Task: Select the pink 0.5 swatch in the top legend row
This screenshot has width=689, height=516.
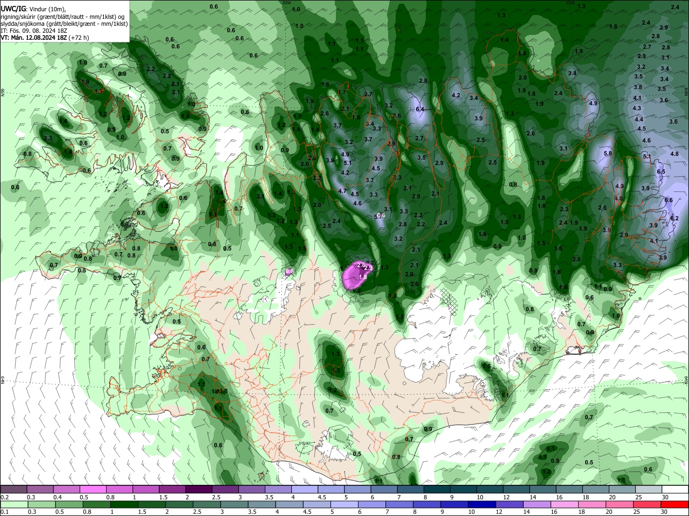Action: pyautogui.click(x=93, y=490)
